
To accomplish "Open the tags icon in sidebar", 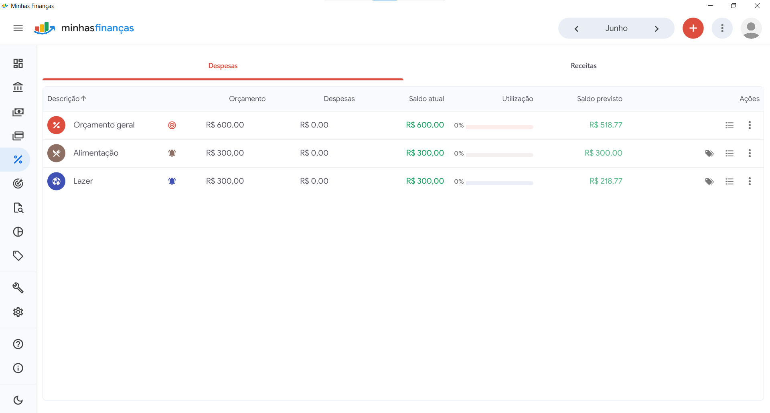I will point(18,256).
